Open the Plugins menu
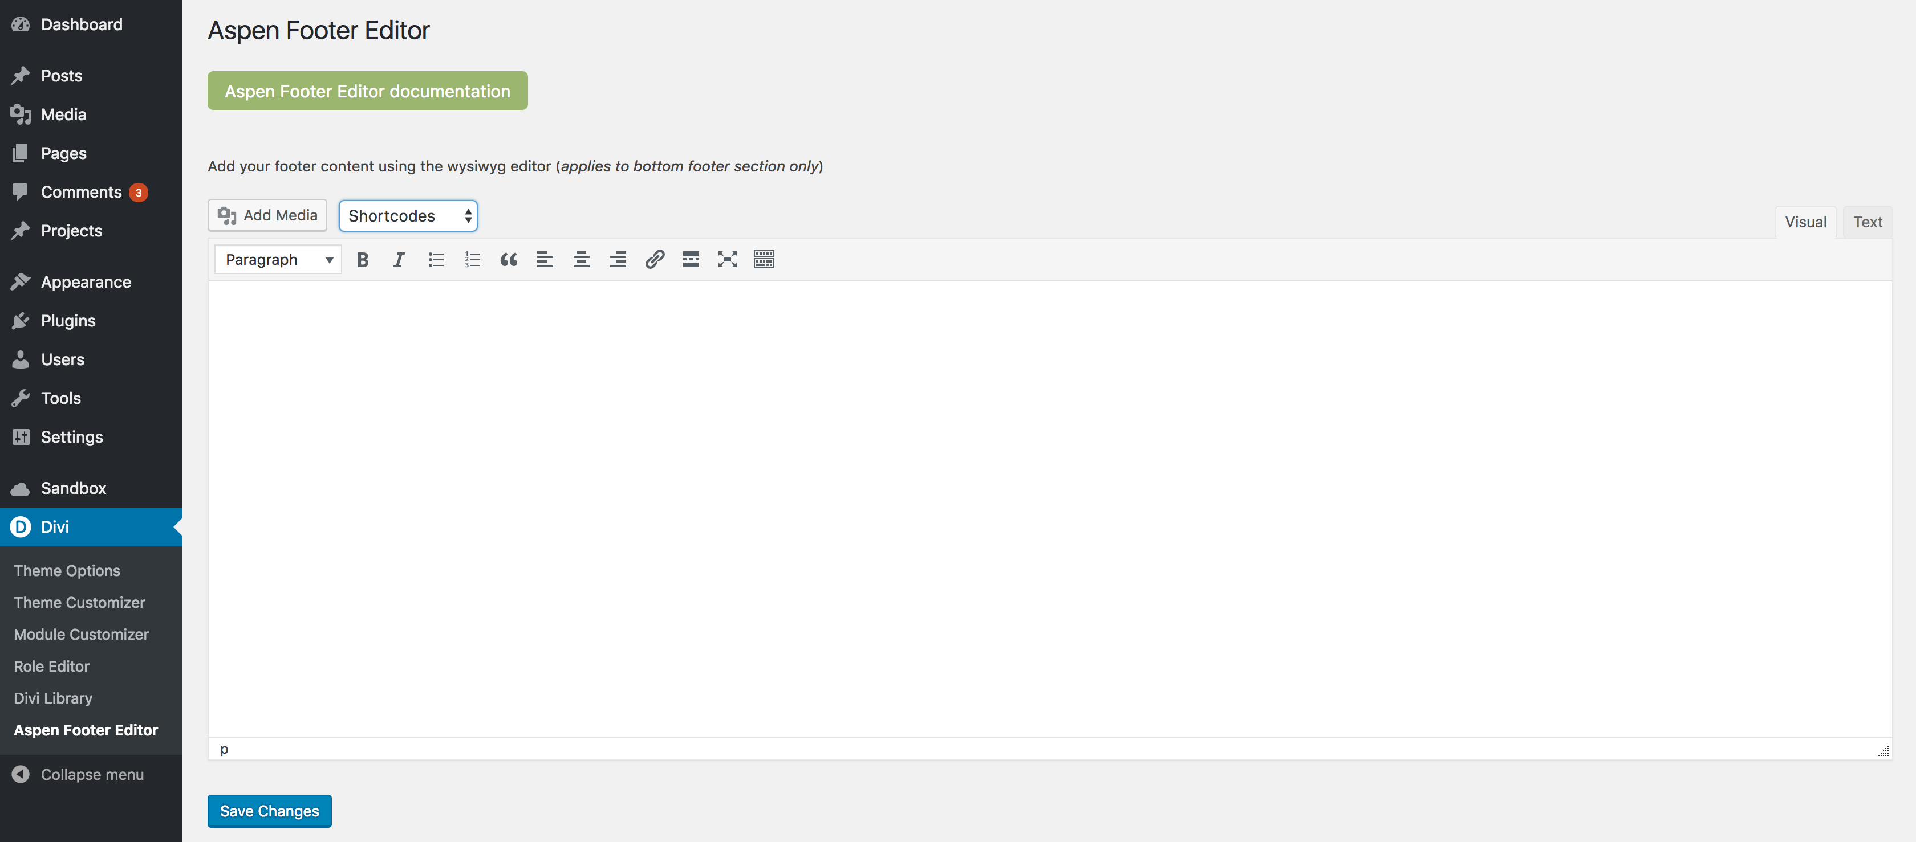This screenshot has height=842, width=1916. (91, 321)
